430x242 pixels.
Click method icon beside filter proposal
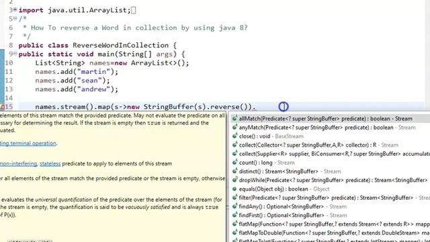tap(234, 198)
